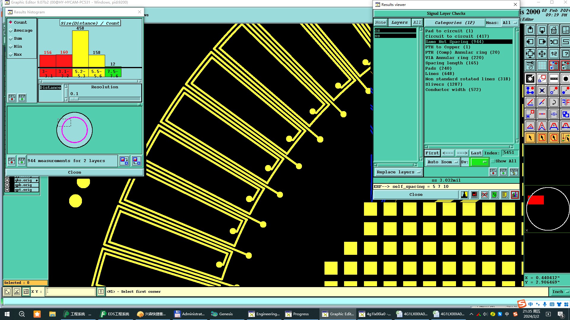The width and height of the screenshot is (570, 320).
Task: Open the histogram icon in Results viewer
Action: (515, 195)
